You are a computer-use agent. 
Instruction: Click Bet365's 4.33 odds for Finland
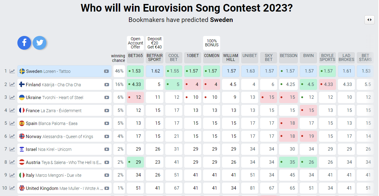click(x=135, y=84)
